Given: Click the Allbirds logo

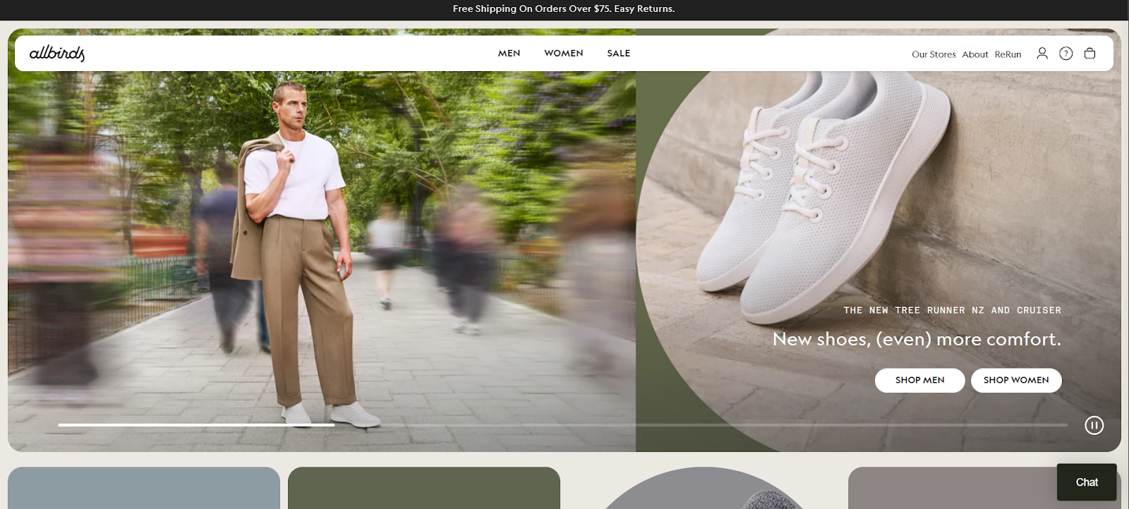Looking at the screenshot, I should (57, 54).
